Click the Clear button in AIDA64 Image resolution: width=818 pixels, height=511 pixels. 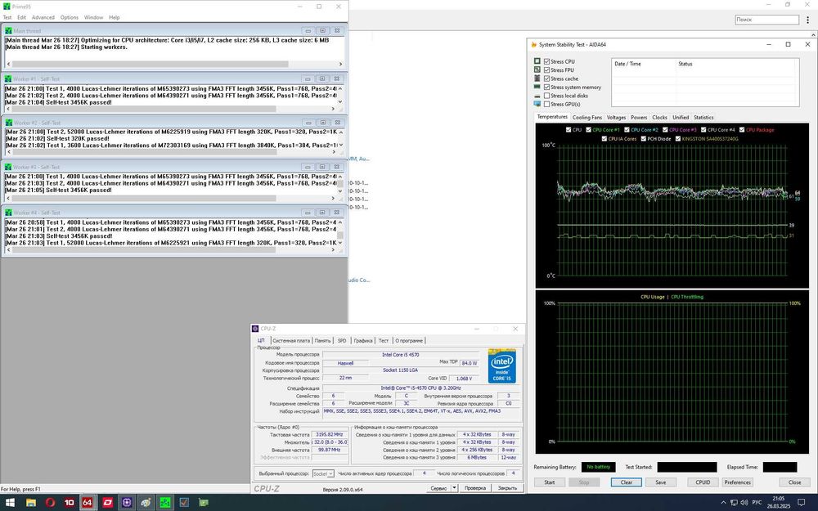click(627, 482)
